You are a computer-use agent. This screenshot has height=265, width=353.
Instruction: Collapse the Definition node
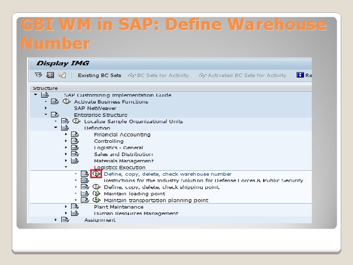(55, 128)
